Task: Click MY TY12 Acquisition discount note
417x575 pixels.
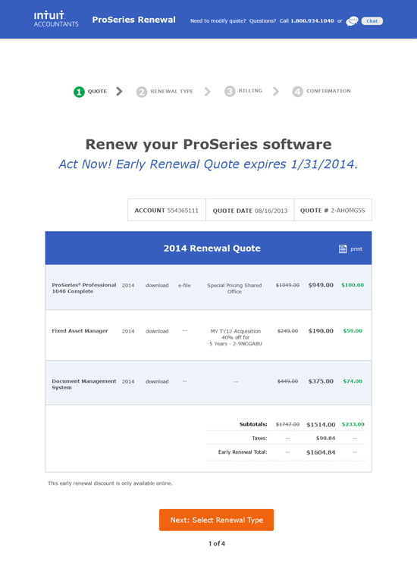Action: tap(236, 337)
